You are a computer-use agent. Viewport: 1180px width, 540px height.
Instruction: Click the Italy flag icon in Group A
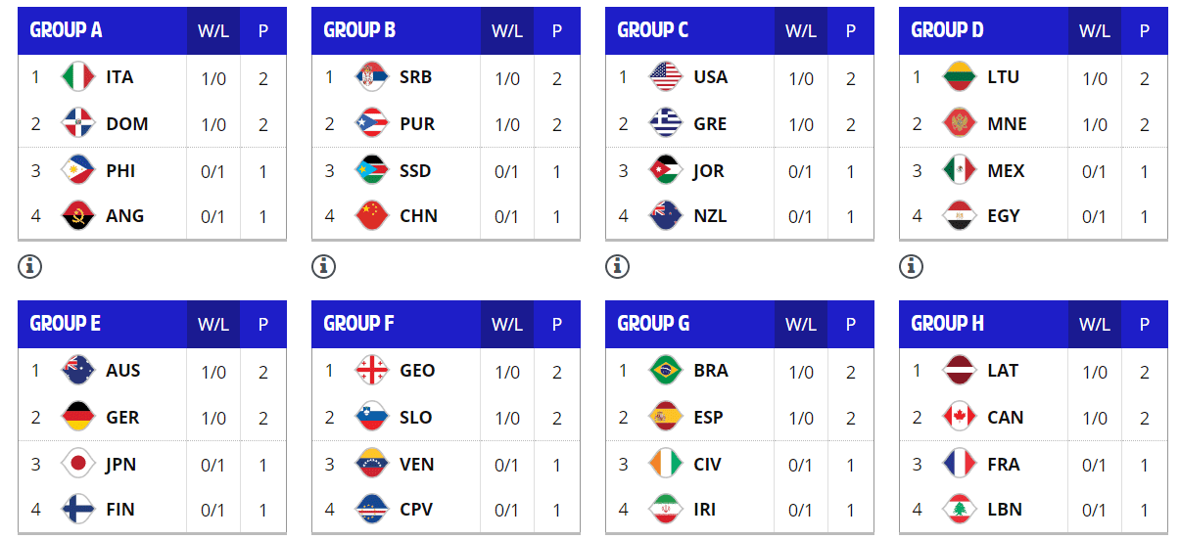click(77, 77)
